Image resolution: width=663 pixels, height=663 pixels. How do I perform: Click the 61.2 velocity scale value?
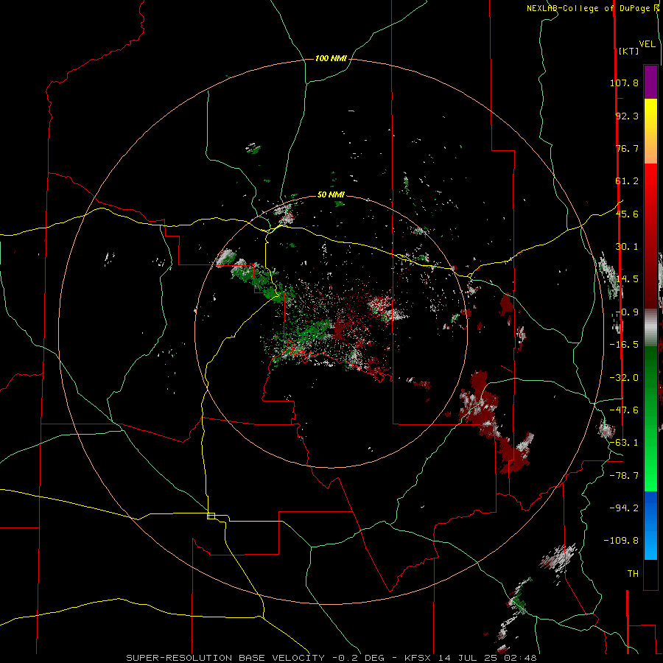coord(627,181)
